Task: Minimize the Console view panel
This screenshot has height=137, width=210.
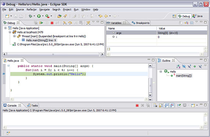Action: (x=201, y=104)
